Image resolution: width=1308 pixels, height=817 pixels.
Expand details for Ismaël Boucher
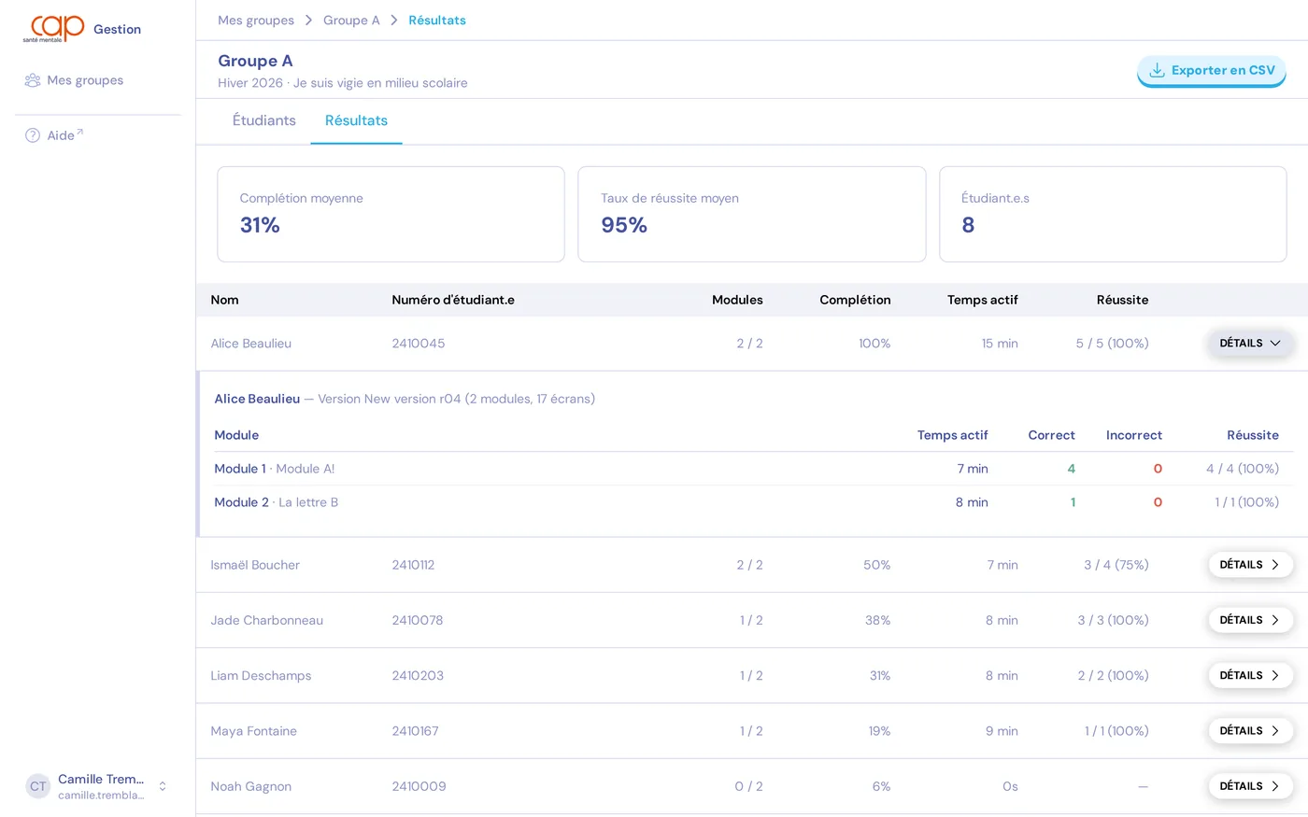tap(1250, 565)
